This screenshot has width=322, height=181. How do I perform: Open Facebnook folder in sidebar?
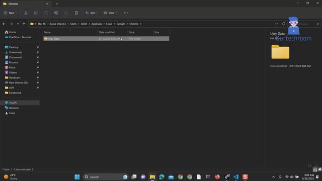click(13, 93)
